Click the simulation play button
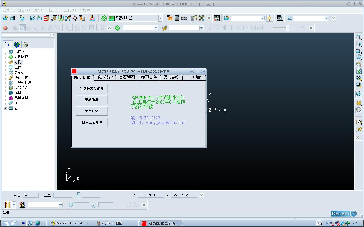364x227 pixels. pos(210,28)
